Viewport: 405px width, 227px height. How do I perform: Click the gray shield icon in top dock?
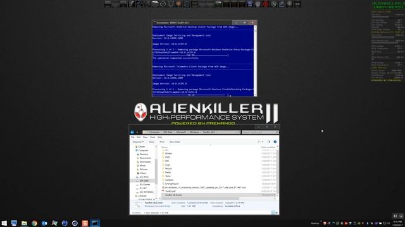258,4
